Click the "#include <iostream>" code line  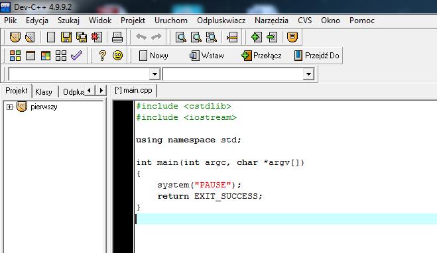pos(186,117)
